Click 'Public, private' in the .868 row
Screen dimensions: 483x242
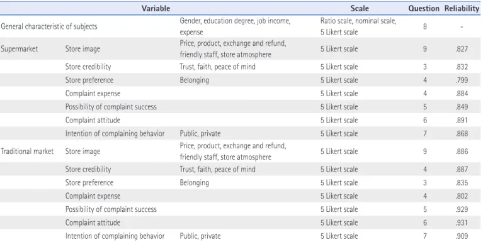coord(200,133)
